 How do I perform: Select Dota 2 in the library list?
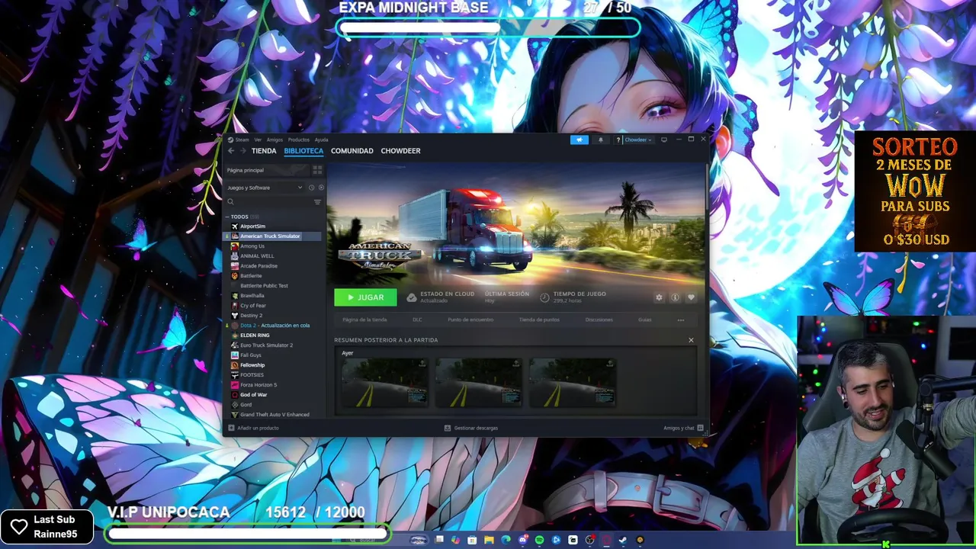[x=274, y=326]
